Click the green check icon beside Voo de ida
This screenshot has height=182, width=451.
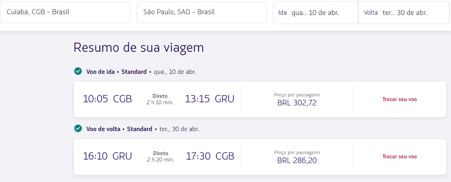(x=78, y=71)
